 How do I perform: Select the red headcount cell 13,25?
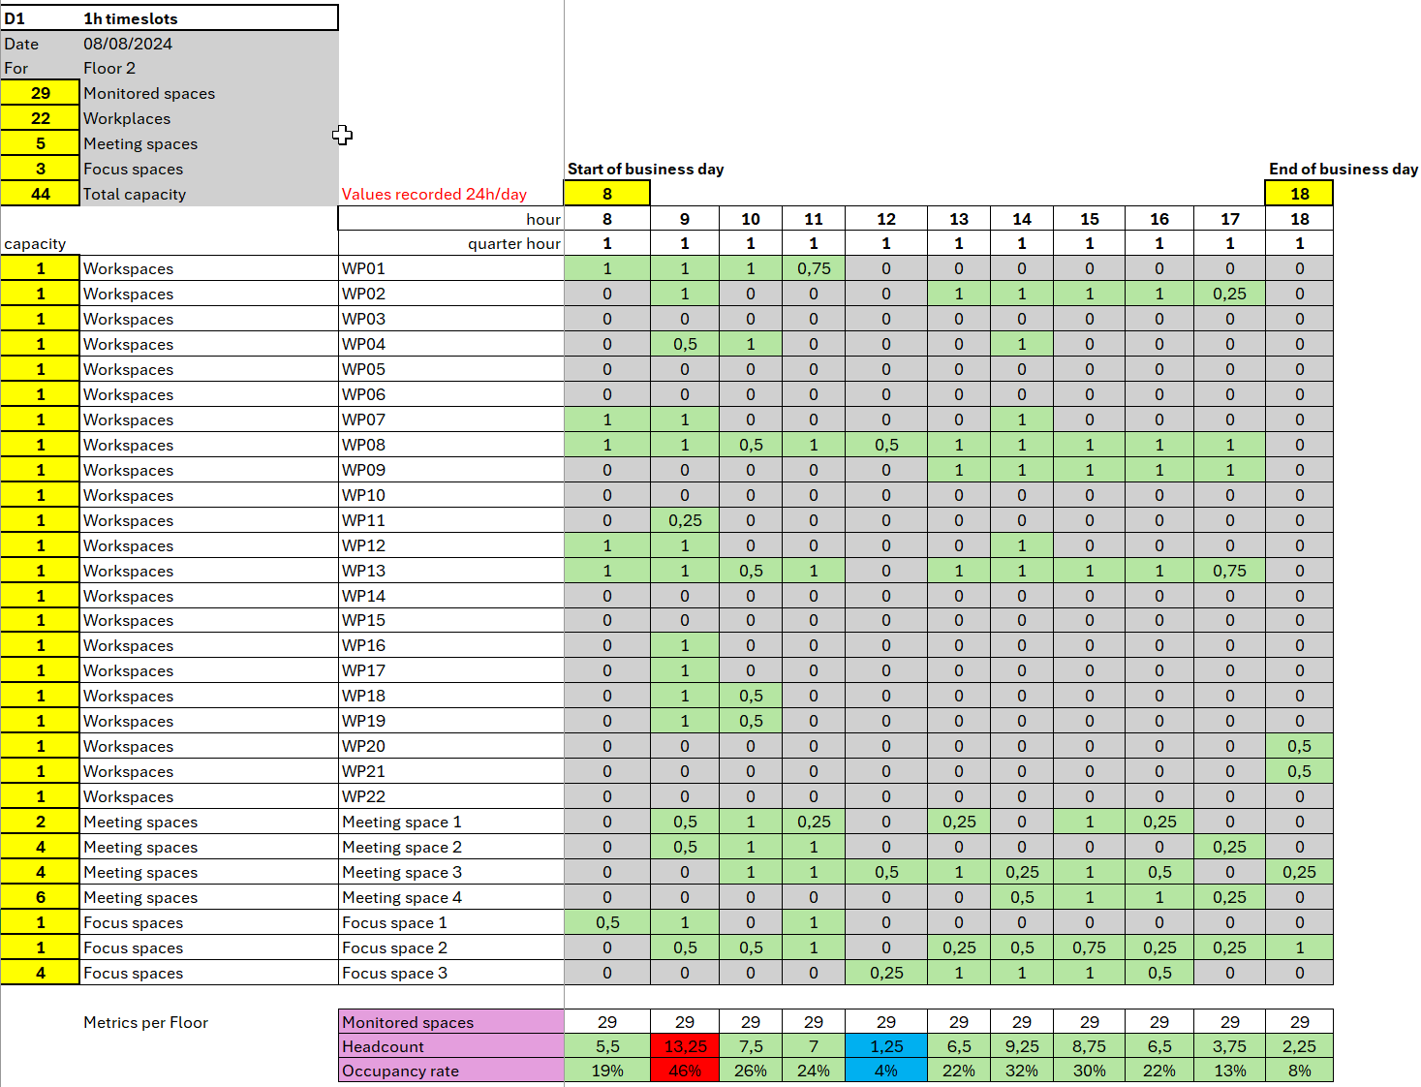(x=685, y=1046)
